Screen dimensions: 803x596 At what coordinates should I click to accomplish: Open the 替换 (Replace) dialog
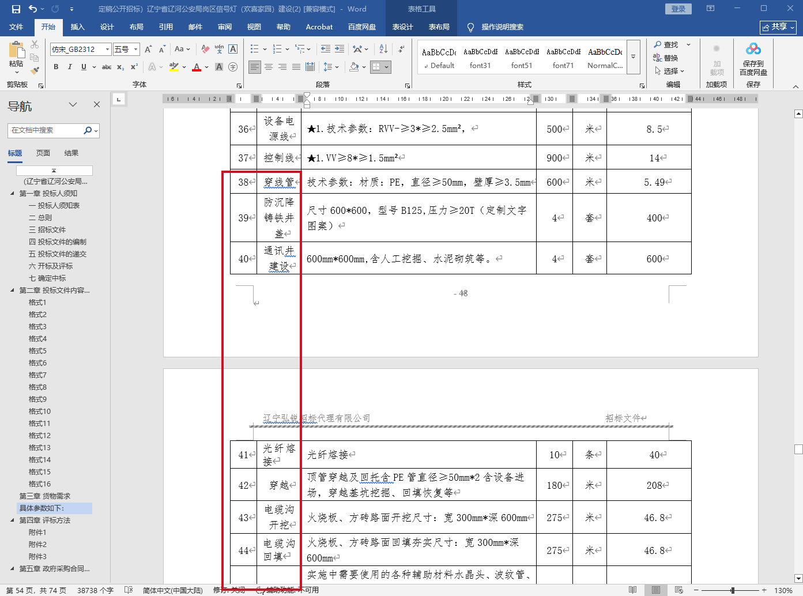[x=666, y=58]
